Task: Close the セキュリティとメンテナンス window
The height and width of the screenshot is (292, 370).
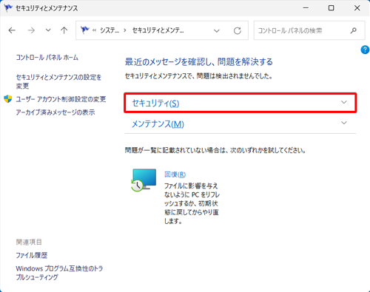Action: click(x=357, y=8)
